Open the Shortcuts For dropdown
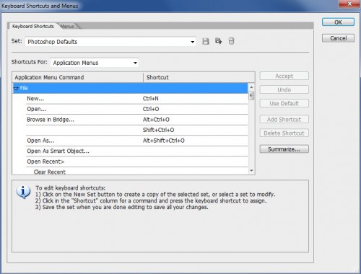 pos(95,63)
